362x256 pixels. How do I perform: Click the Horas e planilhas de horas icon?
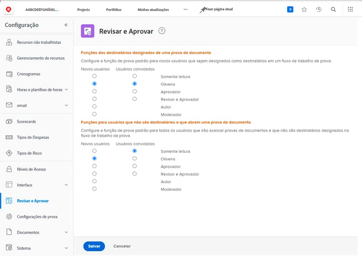pos(9,90)
